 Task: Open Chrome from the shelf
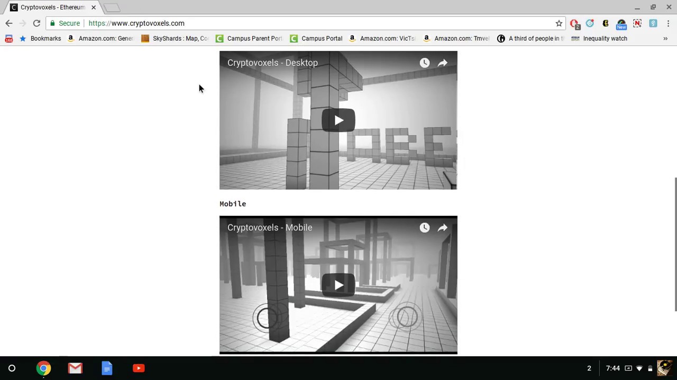43,368
